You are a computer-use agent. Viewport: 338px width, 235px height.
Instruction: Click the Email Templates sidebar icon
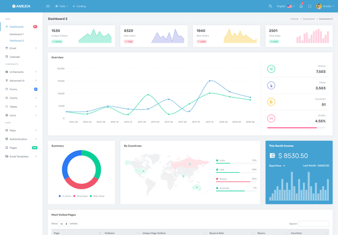[x=7, y=156]
